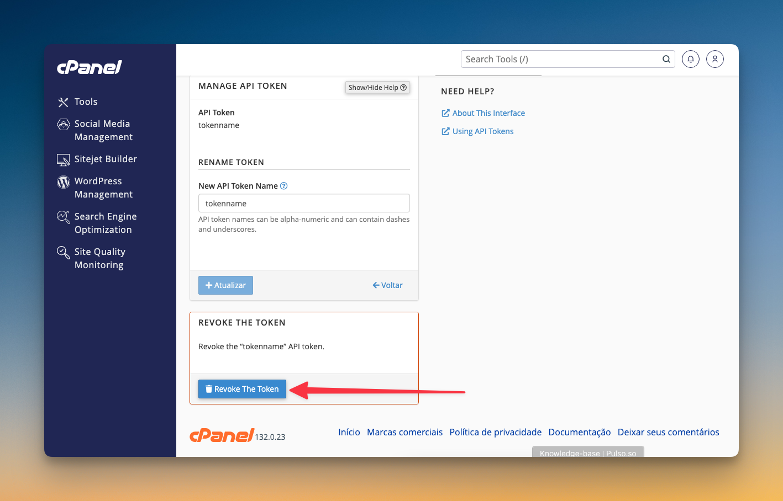
Task: Click the help icon beside New API Token Name
Action: pyautogui.click(x=284, y=186)
